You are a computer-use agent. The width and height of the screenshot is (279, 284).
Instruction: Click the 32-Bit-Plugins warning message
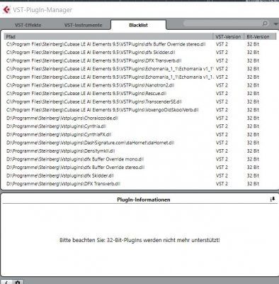pyautogui.click(x=139, y=240)
